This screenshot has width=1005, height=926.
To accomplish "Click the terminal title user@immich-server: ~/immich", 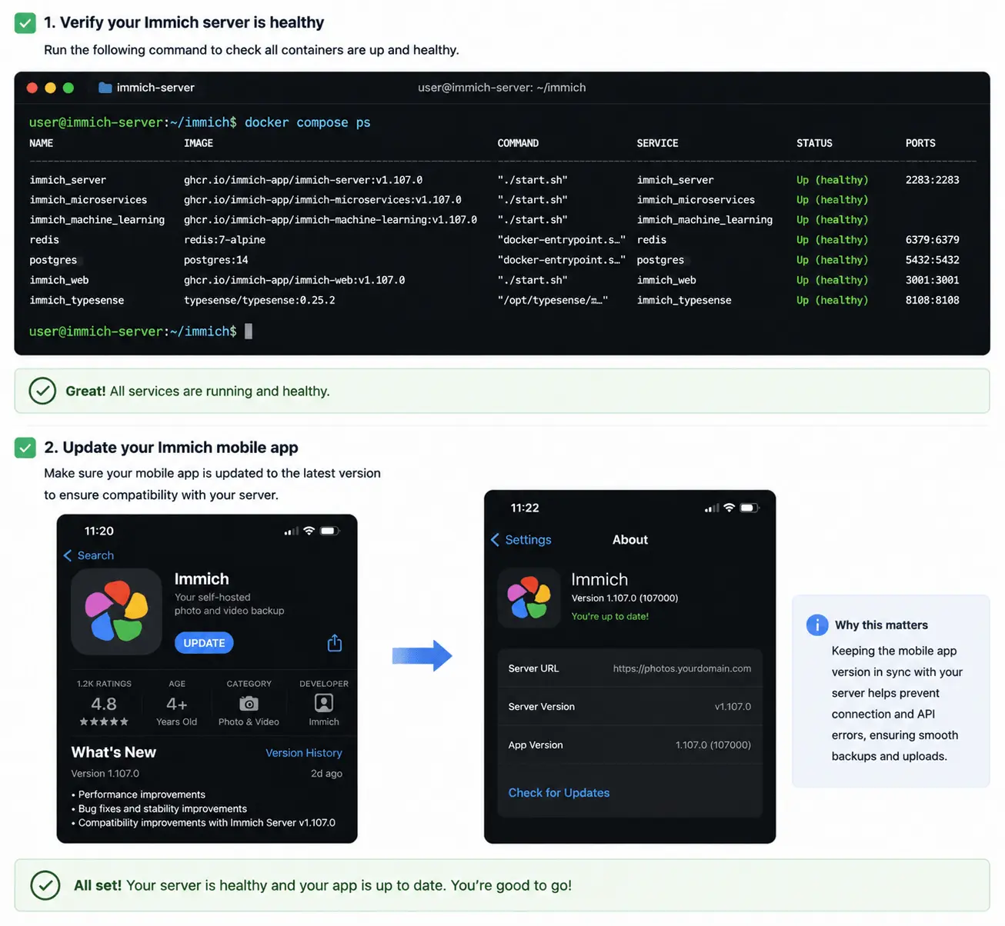I will (502, 88).
